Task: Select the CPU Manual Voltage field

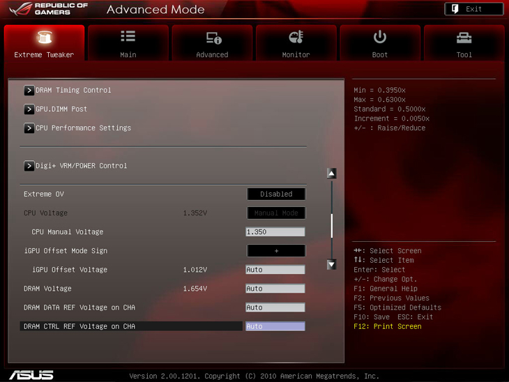Action: click(x=275, y=232)
